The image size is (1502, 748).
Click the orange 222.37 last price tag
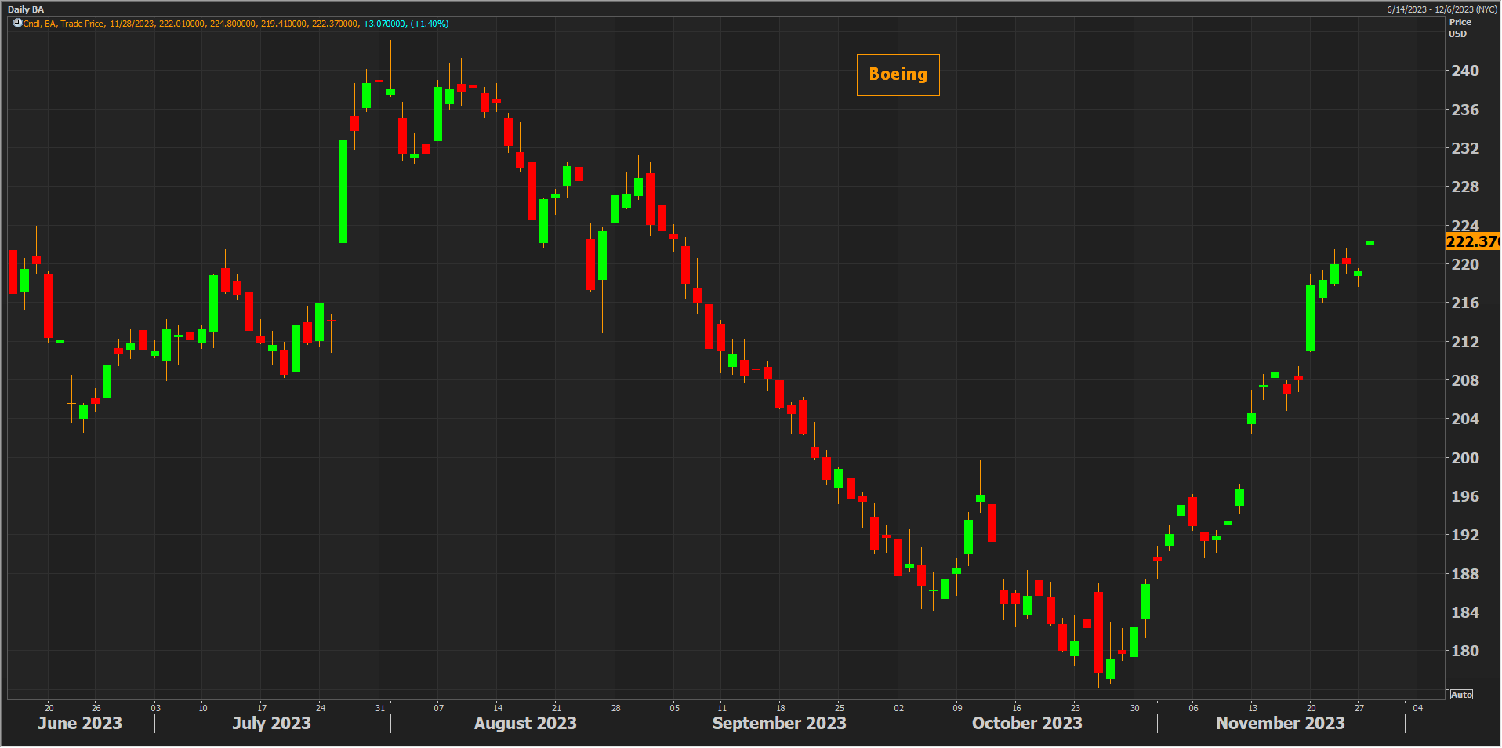1471,242
